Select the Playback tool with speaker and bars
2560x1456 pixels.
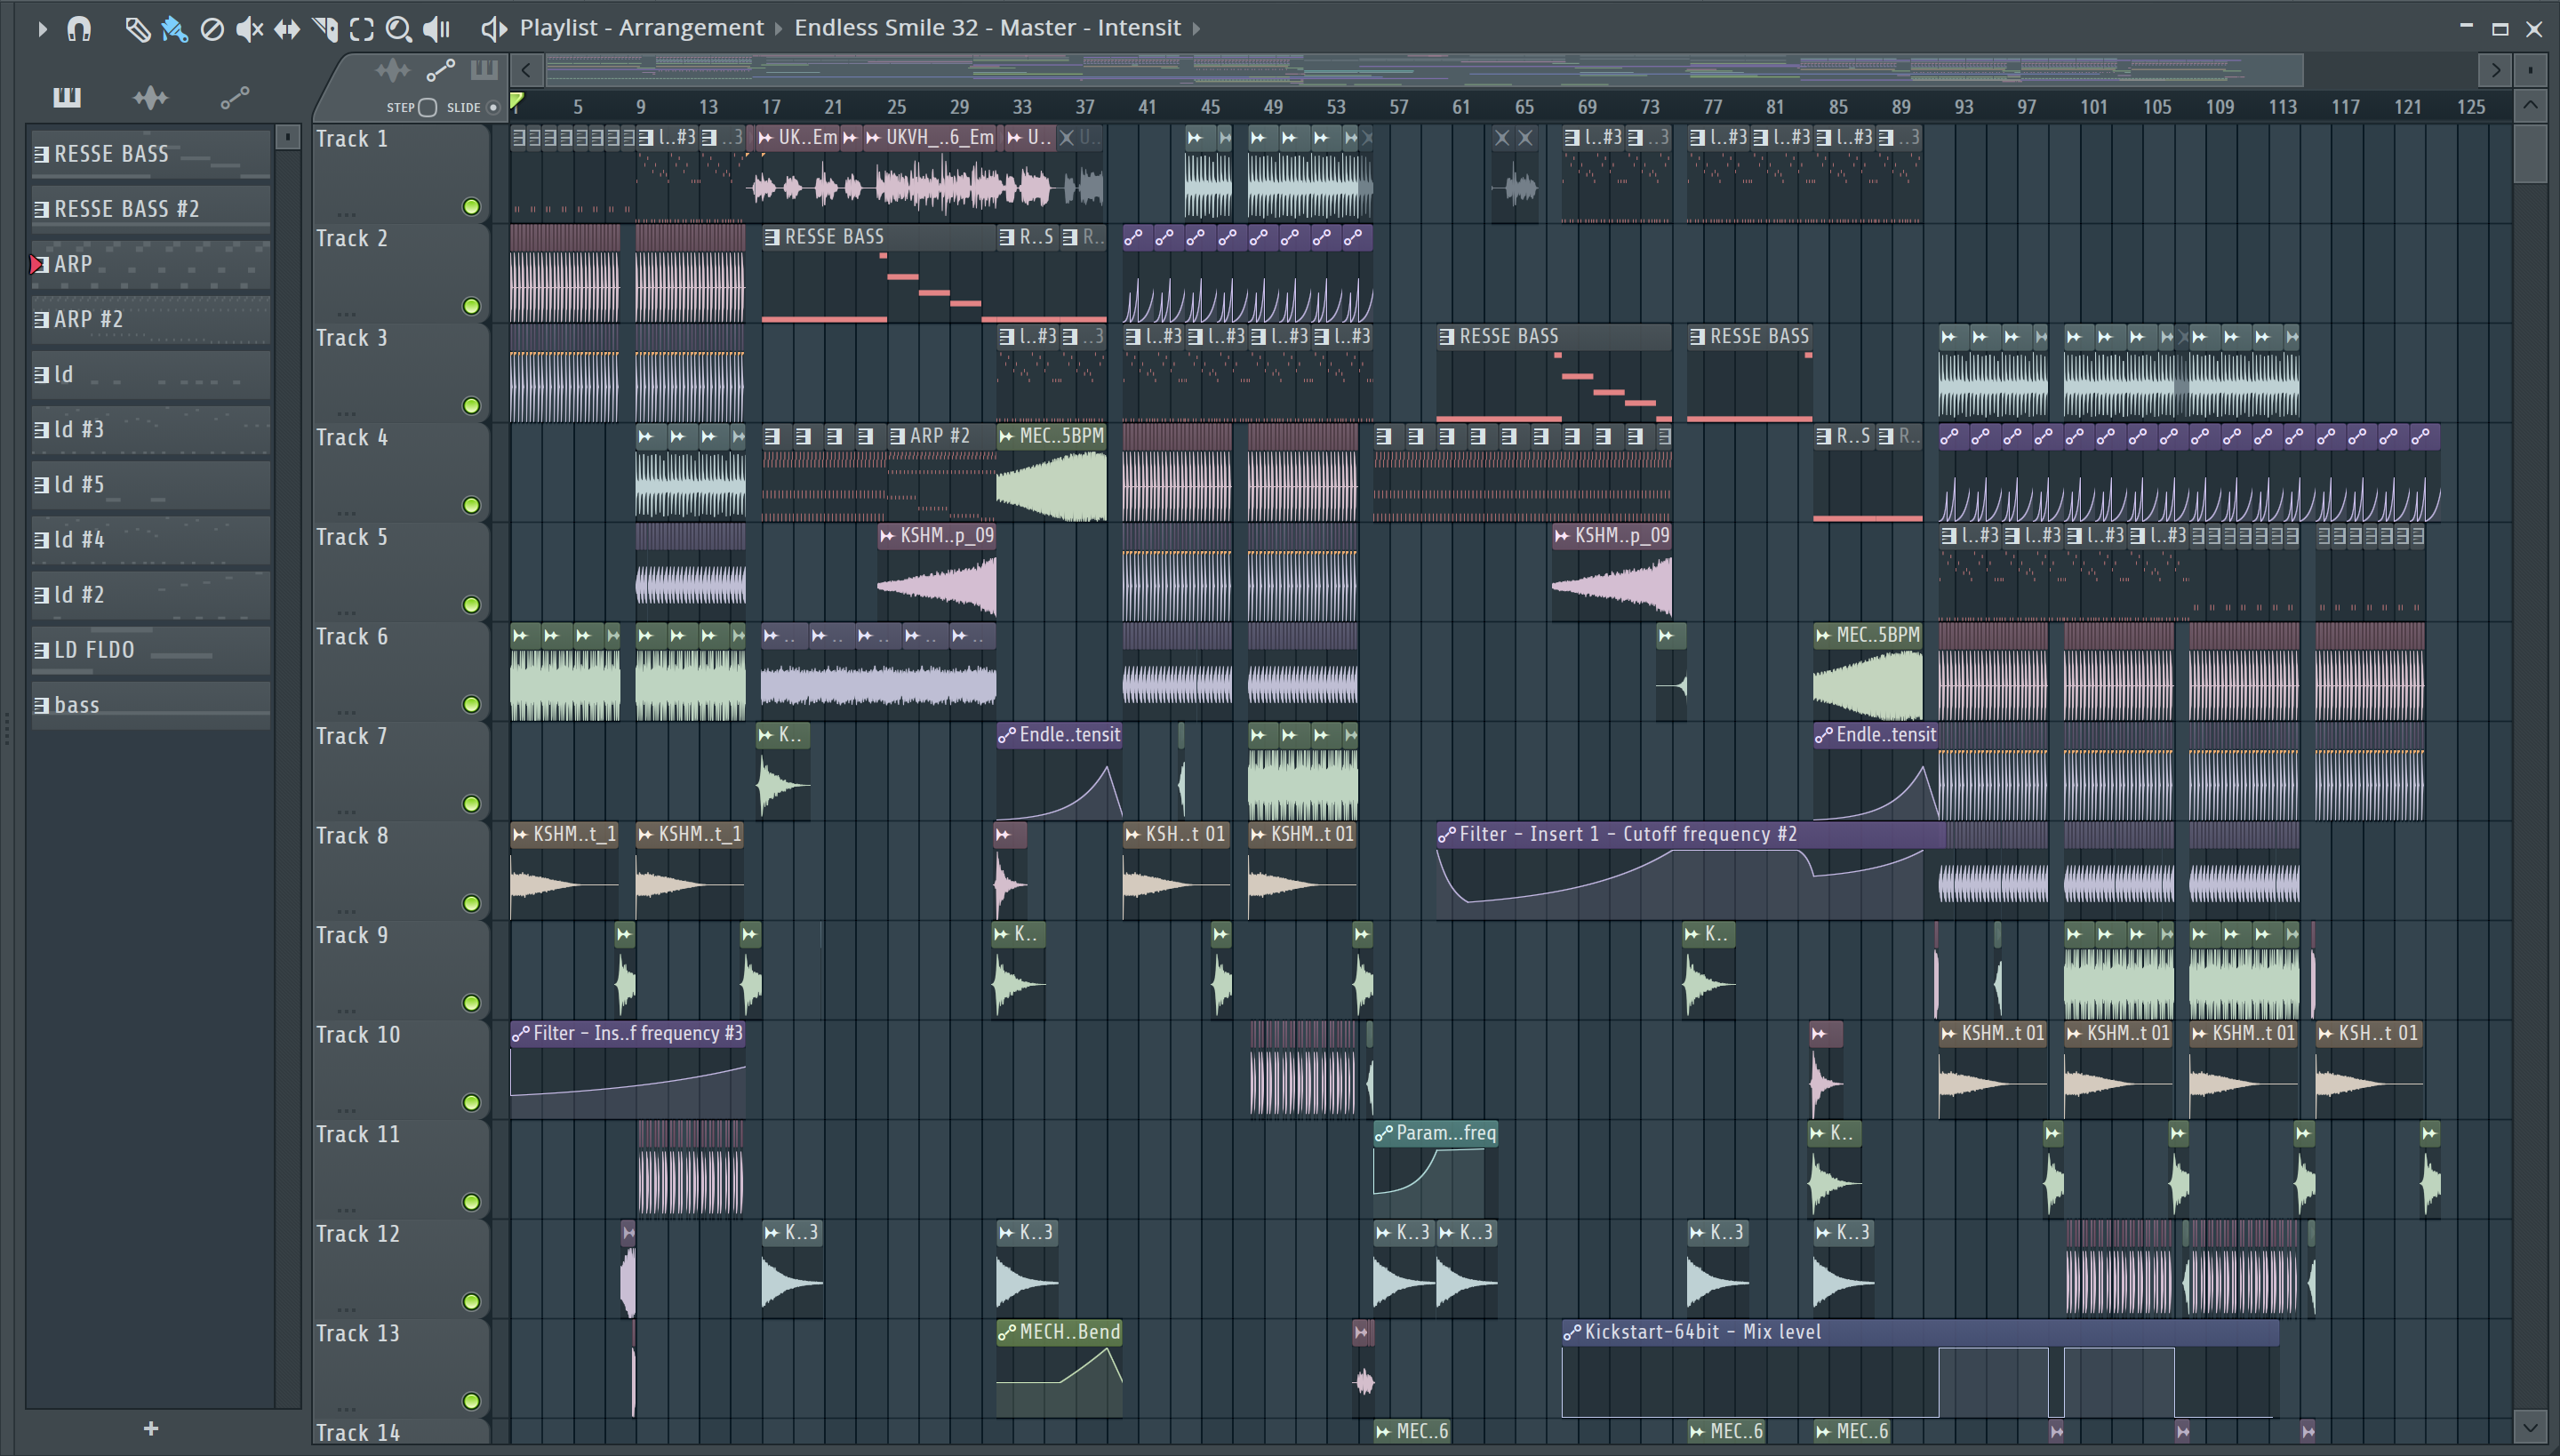(437, 29)
